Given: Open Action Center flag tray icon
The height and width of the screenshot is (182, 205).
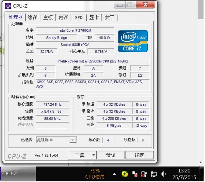Looking at the screenshot, I should pos(134,174).
